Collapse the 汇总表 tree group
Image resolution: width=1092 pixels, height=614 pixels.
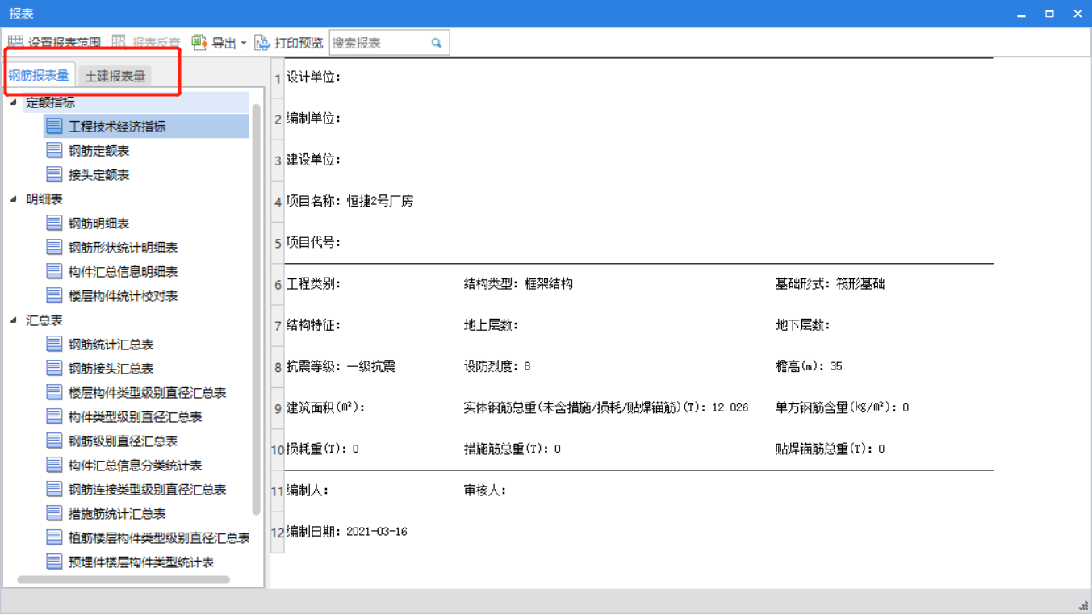tap(14, 320)
